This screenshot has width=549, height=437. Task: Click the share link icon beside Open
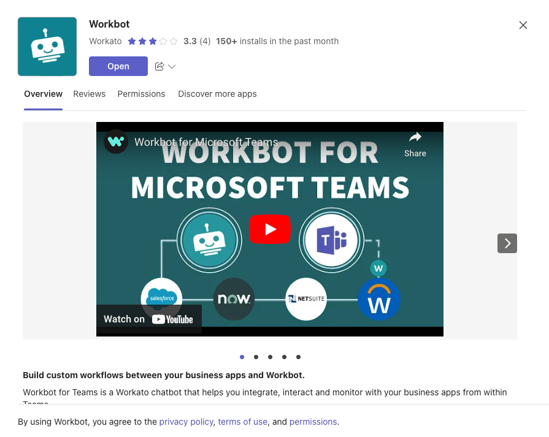point(159,66)
